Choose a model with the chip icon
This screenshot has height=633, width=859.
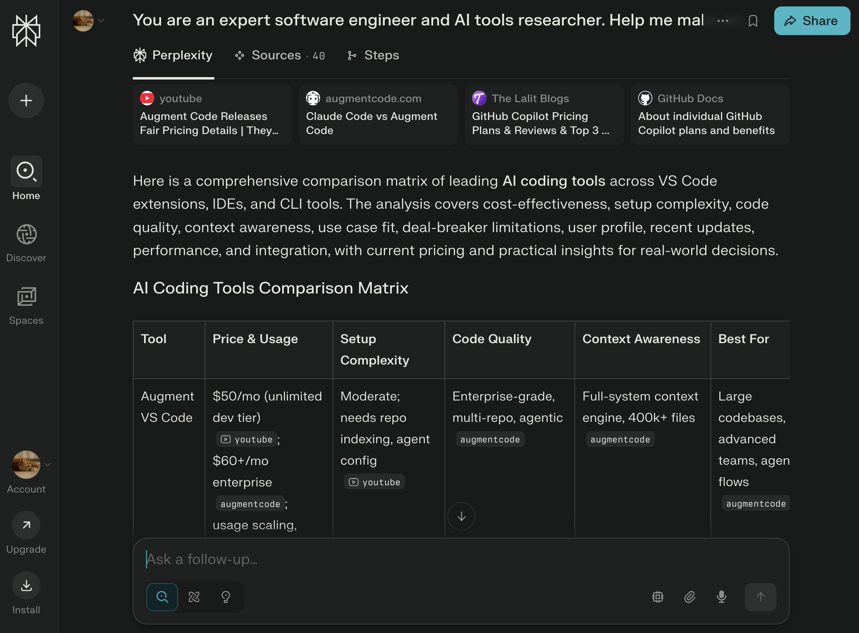click(x=658, y=597)
